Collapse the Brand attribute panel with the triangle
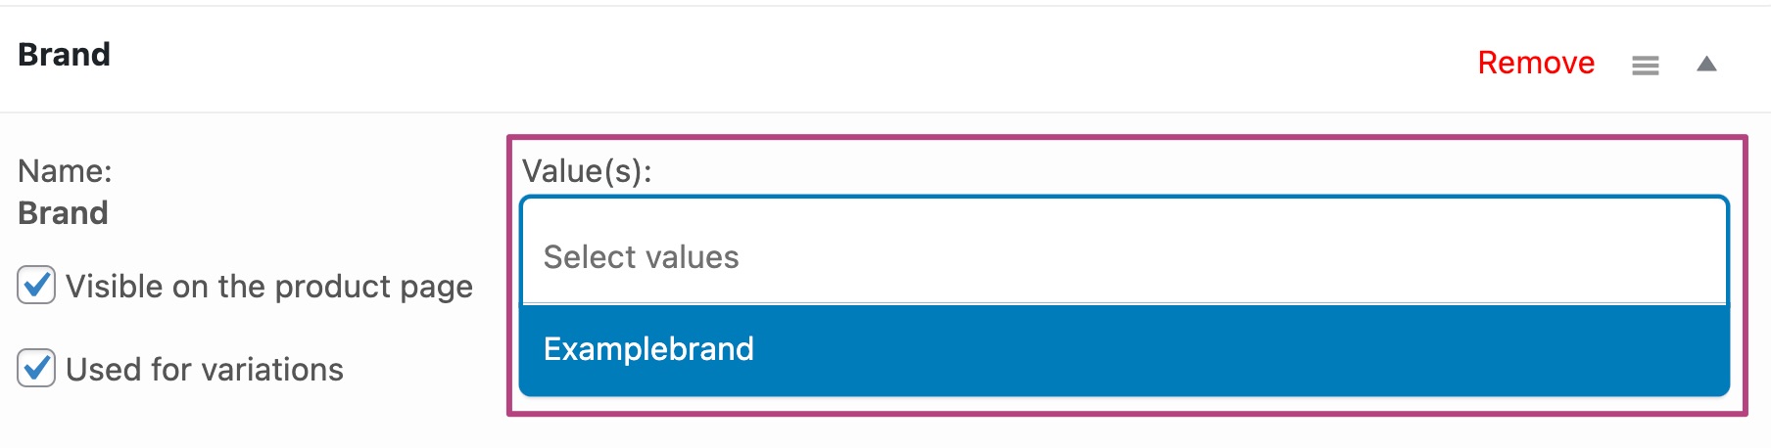The width and height of the screenshot is (1771, 448). click(1706, 65)
